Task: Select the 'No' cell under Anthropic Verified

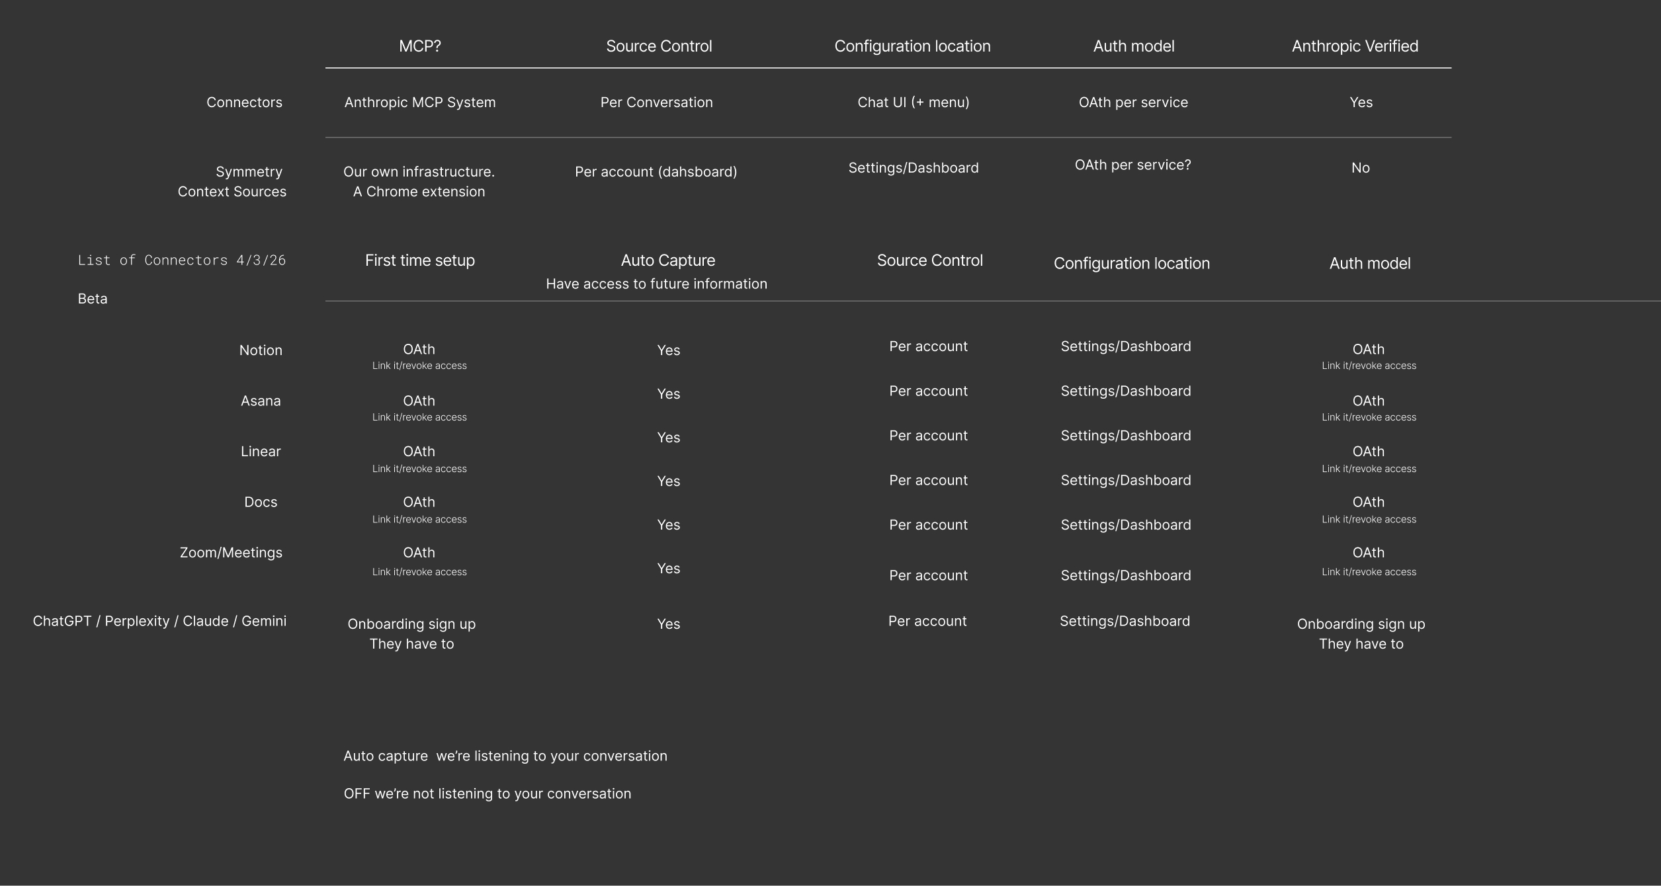Action: coord(1361,168)
